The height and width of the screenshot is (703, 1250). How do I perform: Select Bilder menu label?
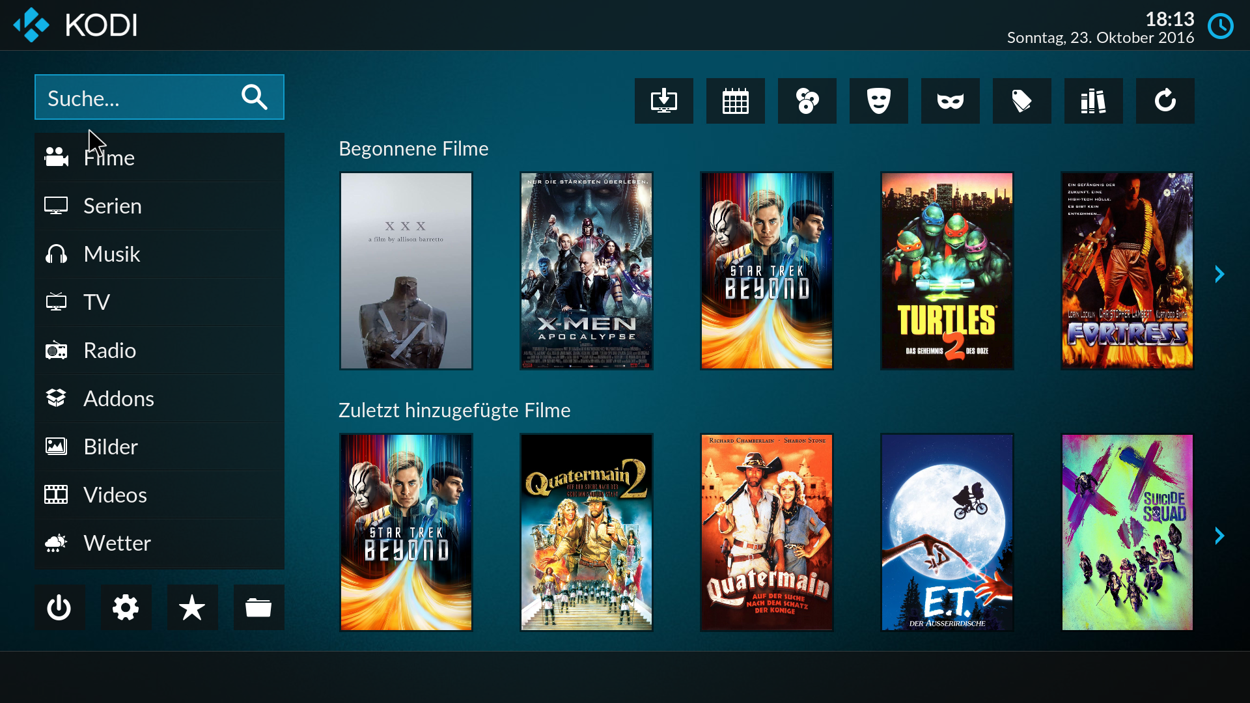coord(111,447)
